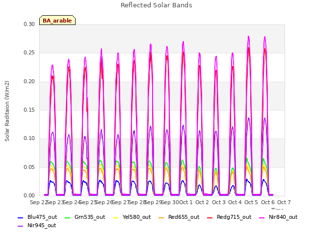Select the Yel580_out legend label
The width and height of the screenshot is (314, 235).
pos(136,217)
